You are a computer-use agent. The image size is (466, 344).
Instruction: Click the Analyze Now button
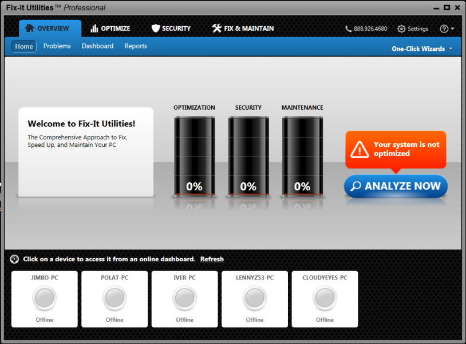[396, 186]
